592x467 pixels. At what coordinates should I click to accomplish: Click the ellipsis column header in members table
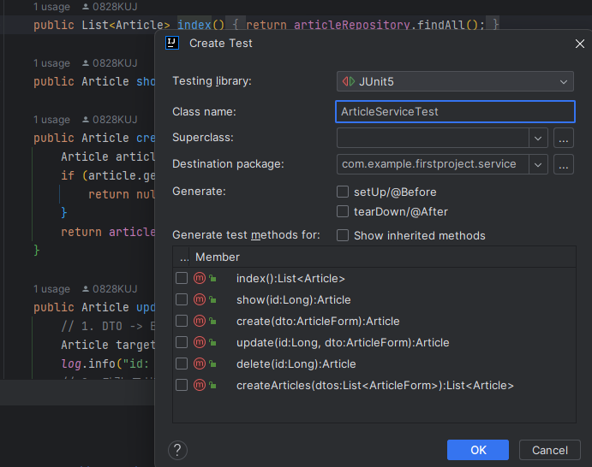(184, 257)
